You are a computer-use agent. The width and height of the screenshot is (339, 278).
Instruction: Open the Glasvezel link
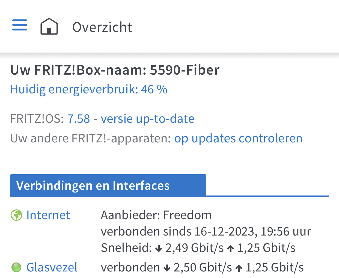pos(52,267)
